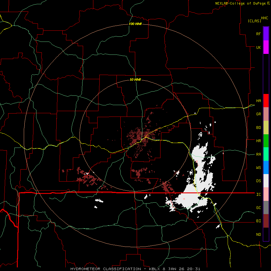Click the HA legend label
The height and width of the screenshot is (271, 271).
click(258, 101)
